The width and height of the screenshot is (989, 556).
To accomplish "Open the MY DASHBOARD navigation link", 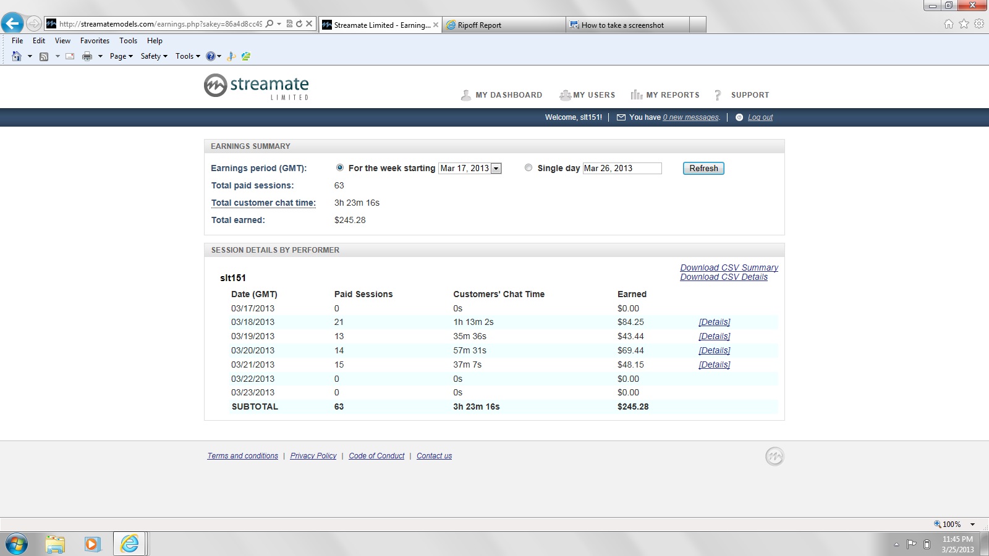I will (x=501, y=95).
